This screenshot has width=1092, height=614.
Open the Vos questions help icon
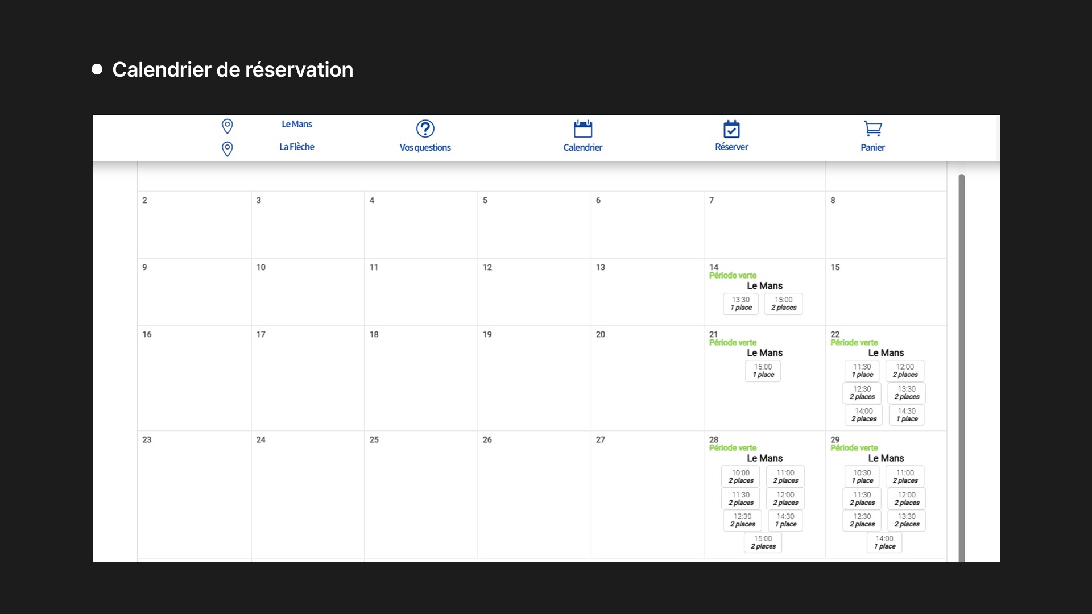tap(425, 128)
